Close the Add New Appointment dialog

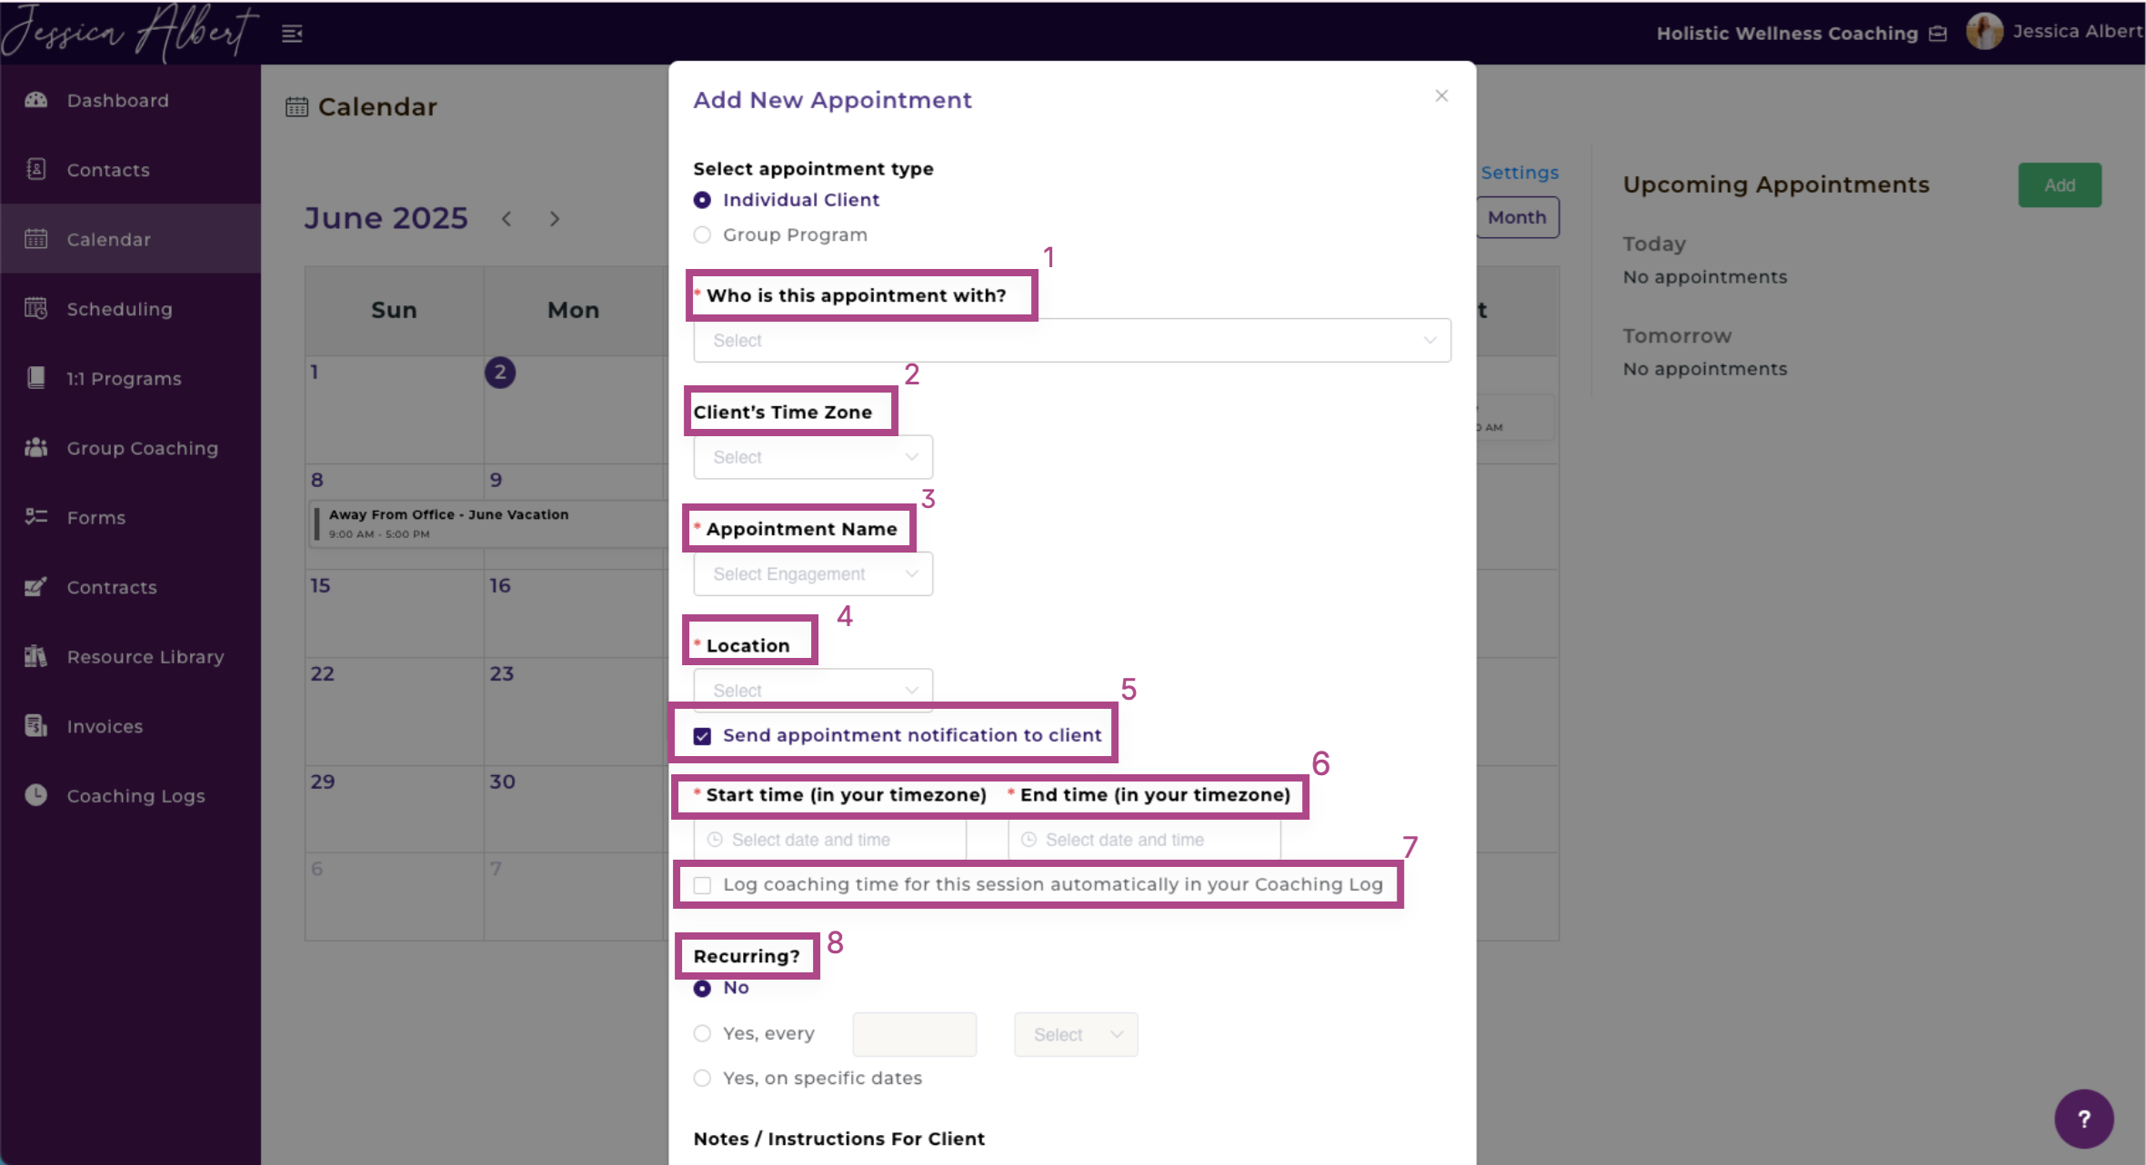(x=1441, y=95)
